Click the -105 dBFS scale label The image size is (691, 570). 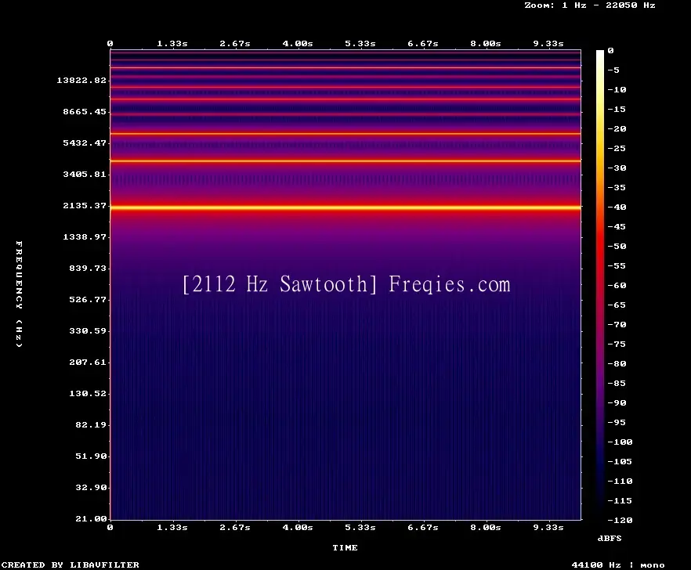620,461
